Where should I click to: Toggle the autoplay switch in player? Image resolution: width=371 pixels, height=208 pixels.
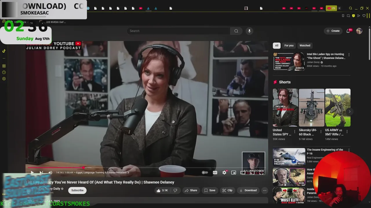click(205, 172)
